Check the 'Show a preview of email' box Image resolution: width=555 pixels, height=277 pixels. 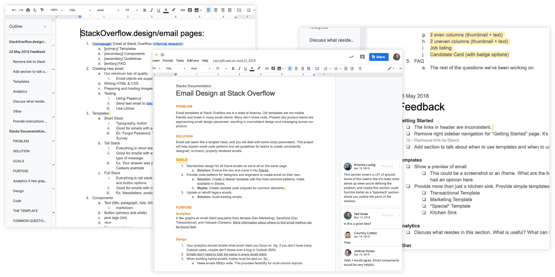tap(408, 167)
